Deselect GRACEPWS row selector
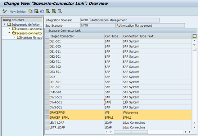The height and width of the screenshot is (136, 198). point(47,112)
